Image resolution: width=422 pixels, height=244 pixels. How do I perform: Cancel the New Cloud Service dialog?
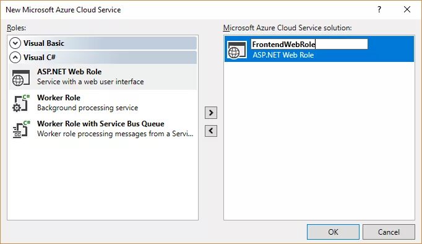(389, 232)
